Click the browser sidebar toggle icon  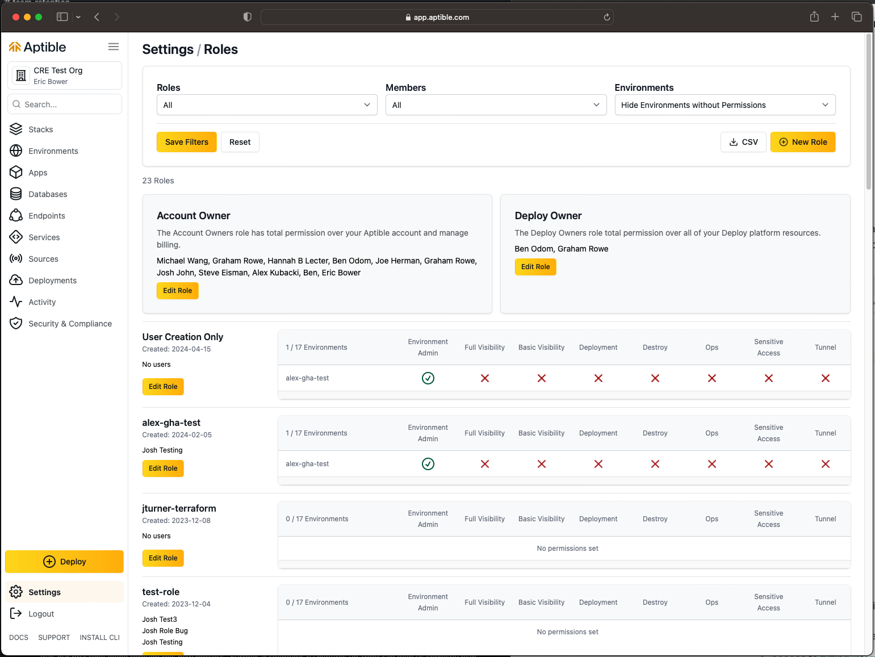pyautogui.click(x=62, y=17)
